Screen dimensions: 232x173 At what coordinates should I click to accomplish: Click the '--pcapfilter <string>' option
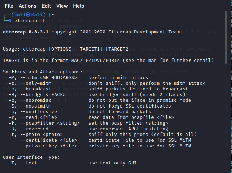tap(50, 123)
